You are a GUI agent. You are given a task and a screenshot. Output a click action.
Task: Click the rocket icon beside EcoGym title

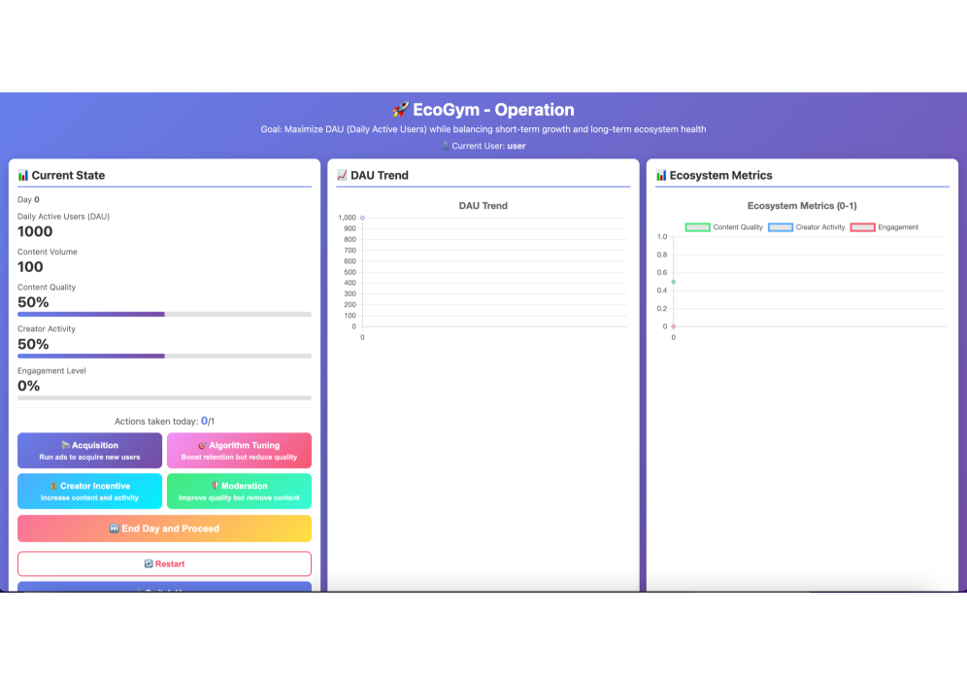(x=400, y=110)
